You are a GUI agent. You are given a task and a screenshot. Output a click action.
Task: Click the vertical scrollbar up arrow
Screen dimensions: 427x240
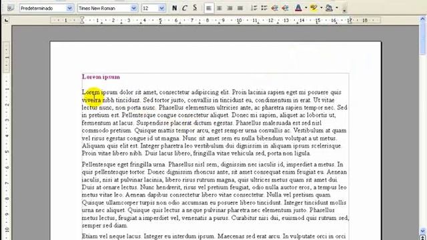click(x=422, y=19)
